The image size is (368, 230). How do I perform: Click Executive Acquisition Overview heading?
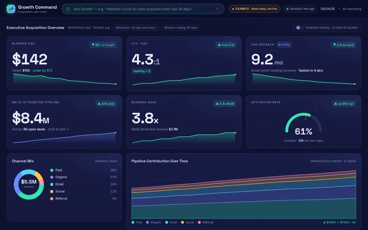35,28
